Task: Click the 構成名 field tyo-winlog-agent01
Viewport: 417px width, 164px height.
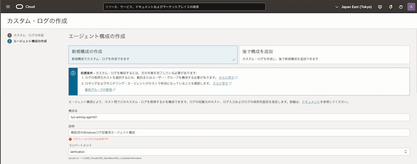Action: click(x=239, y=117)
